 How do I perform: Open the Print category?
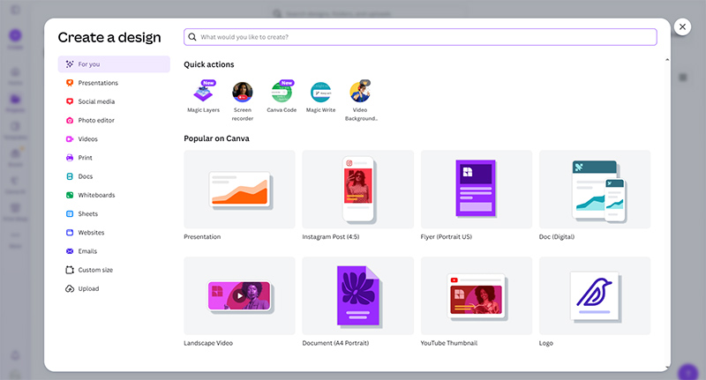point(114,158)
